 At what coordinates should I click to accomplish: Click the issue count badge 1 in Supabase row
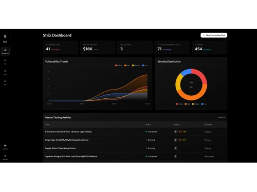click(x=175, y=156)
